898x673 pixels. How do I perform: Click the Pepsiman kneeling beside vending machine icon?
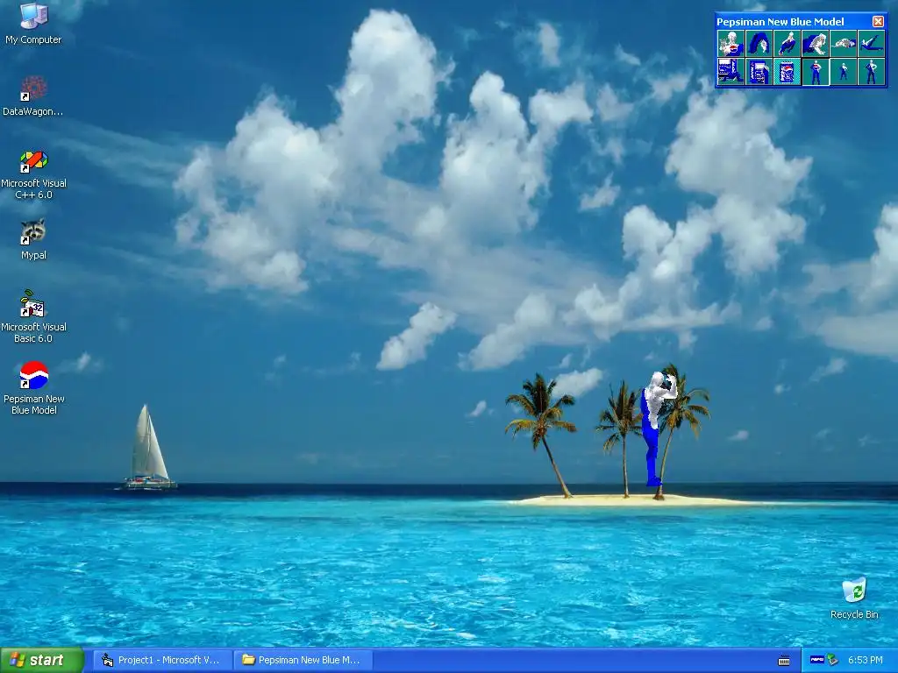[731, 72]
